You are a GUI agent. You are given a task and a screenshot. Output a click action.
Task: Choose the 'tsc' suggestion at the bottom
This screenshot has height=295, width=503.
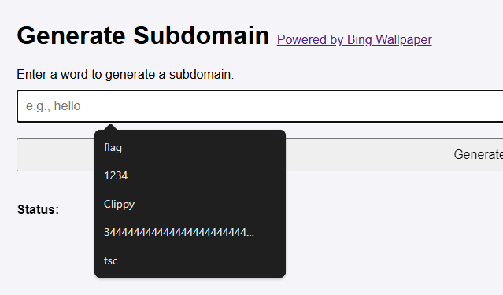(x=190, y=260)
